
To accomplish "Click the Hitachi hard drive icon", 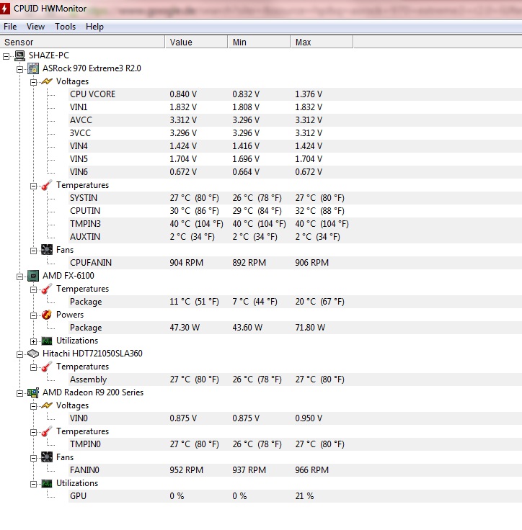I will pos(33,354).
